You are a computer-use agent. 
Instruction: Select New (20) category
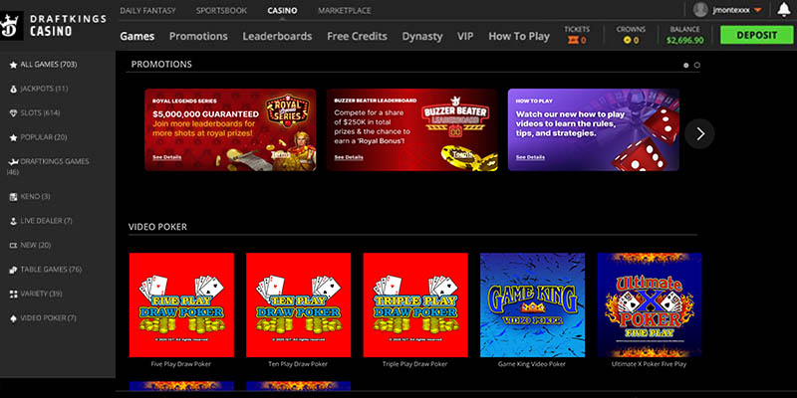tap(36, 245)
